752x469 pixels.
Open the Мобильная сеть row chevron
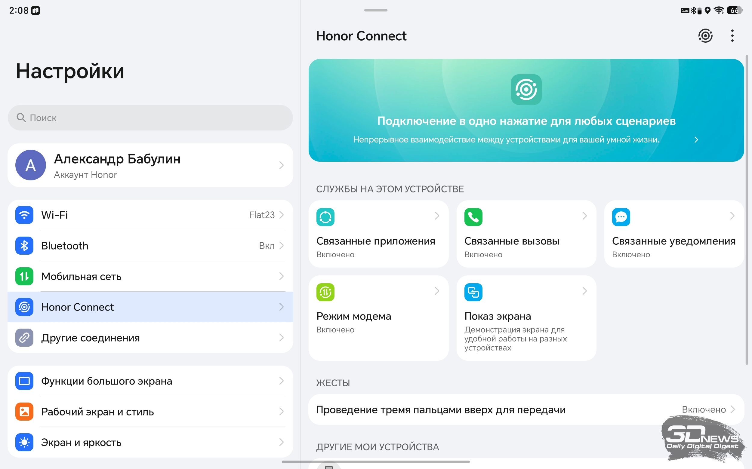click(281, 276)
